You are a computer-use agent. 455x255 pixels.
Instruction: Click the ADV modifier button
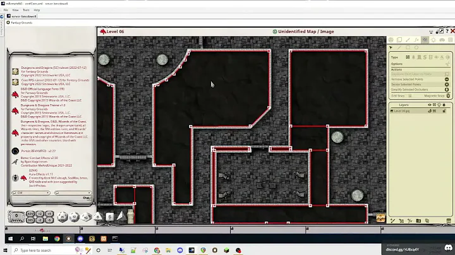pyautogui.click(x=30, y=214)
